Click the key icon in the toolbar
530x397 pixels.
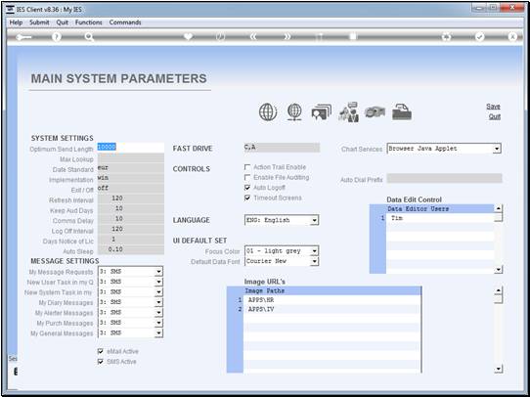click(23, 37)
